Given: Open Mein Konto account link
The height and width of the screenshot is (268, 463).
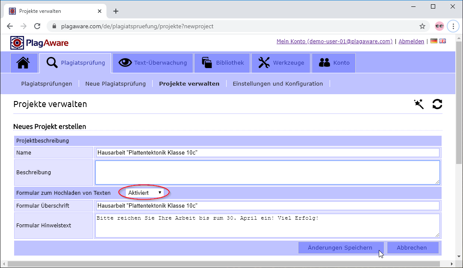Looking at the screenshot, I should (x=335, y=42).
